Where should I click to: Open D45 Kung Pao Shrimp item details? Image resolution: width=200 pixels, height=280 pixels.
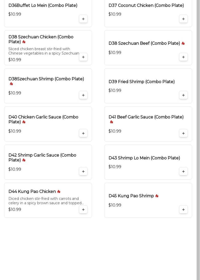[131, 196]
